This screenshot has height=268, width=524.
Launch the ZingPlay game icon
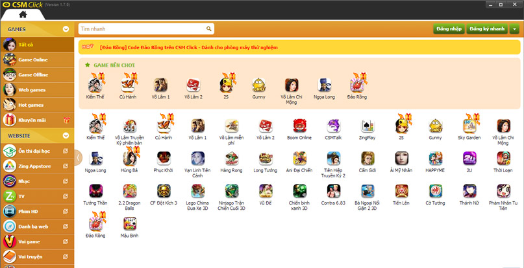(368, 126)
